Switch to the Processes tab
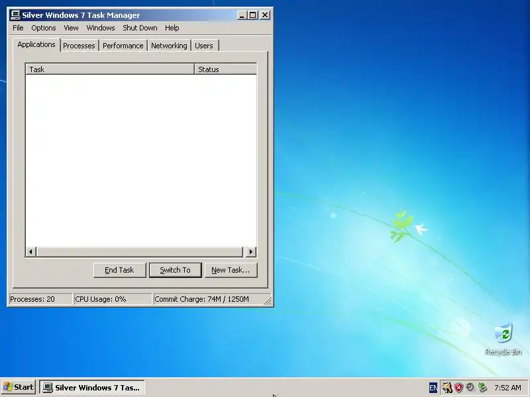The height and width of the screenshot is (397, 530). [79, 46]
